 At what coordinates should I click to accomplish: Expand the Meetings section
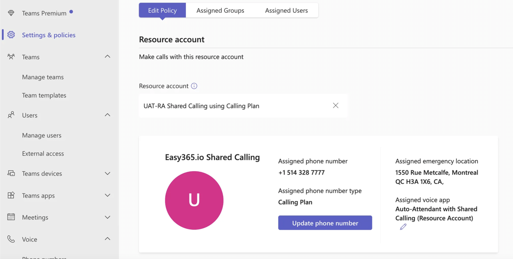coord(107,217)
